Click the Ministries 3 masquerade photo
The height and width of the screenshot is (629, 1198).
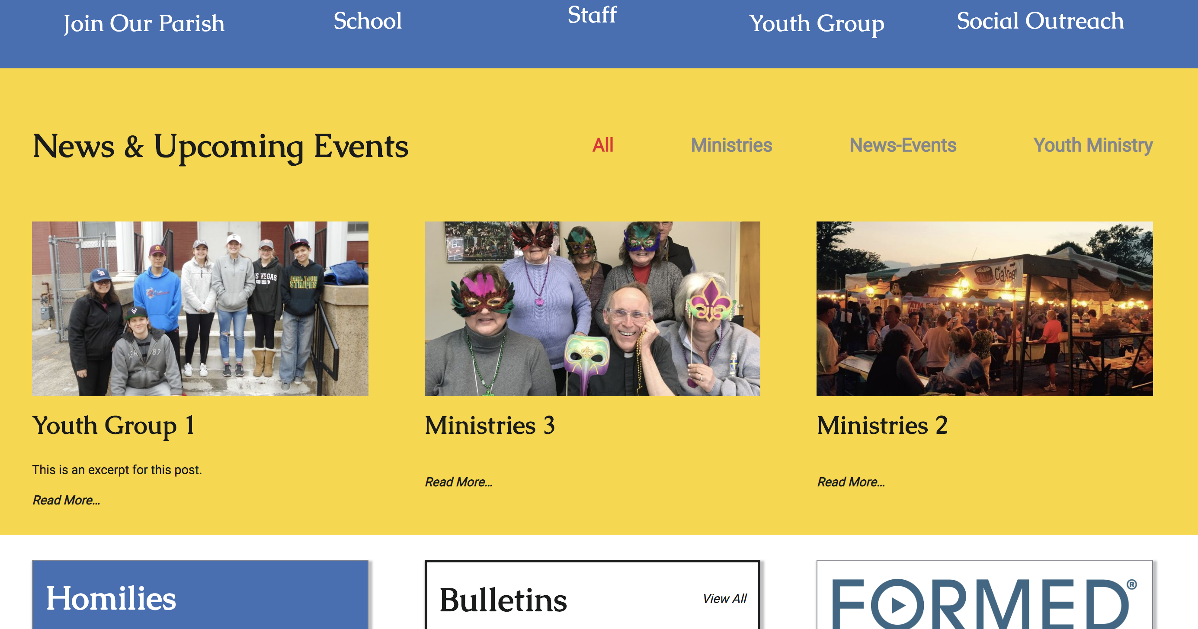click(592, 309)
